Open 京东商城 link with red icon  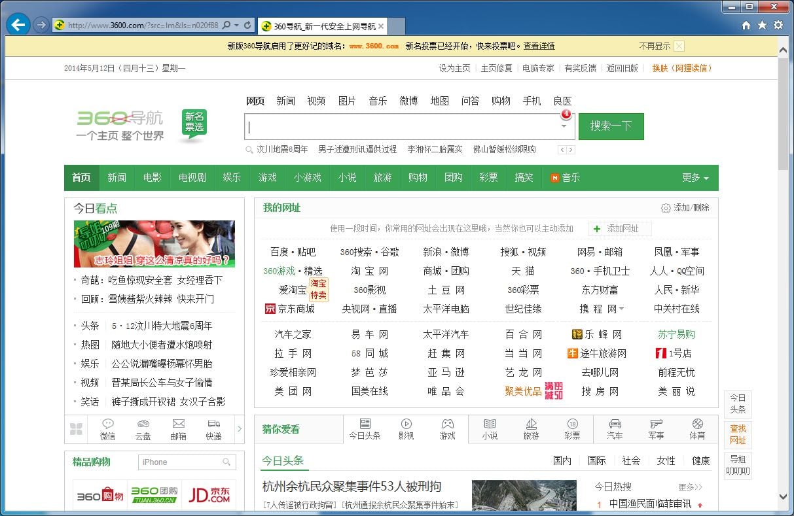pyautogui.click(x=290, y=309)
